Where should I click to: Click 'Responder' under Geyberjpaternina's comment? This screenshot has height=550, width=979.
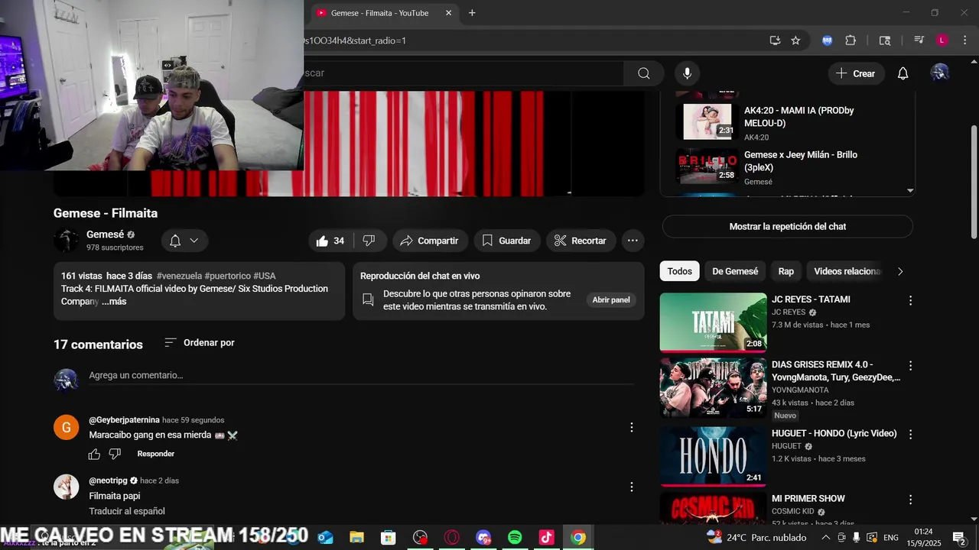tap(156, 454)
